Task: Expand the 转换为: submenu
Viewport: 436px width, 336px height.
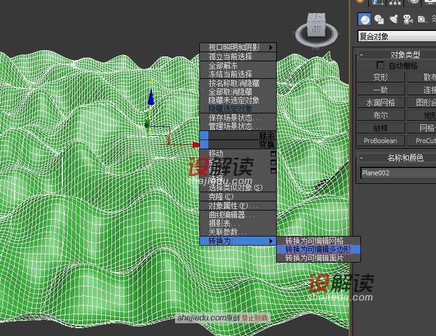Action: coord(238,241)
